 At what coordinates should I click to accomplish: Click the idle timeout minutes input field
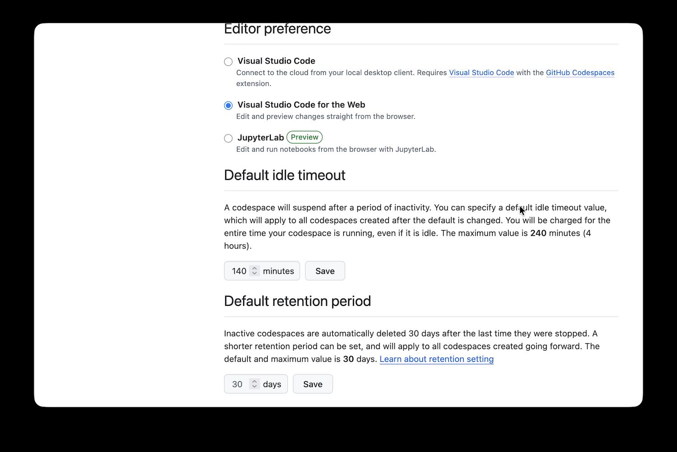coord(239,271)
